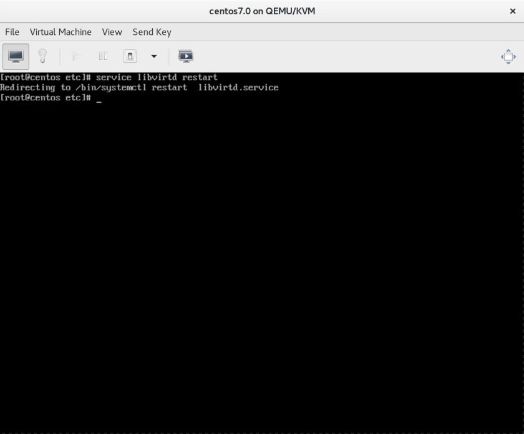
Task: Click the 'service libvirtd restart' command text
Action: click(157, 77)
